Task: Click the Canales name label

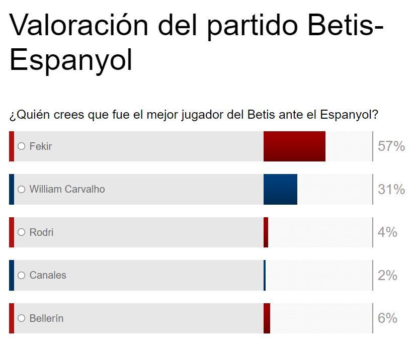Action: (x=48, y=275)
